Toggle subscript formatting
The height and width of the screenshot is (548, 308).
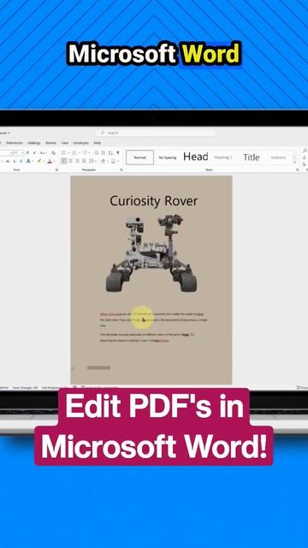pos(15,161)
